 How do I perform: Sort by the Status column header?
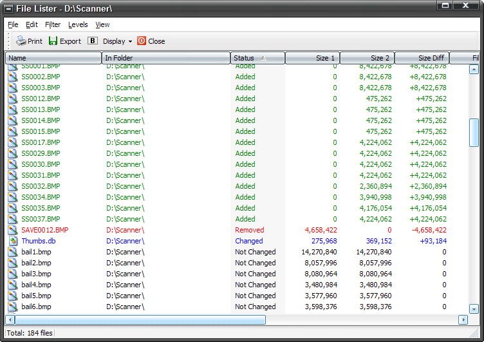tap(257, 58)
